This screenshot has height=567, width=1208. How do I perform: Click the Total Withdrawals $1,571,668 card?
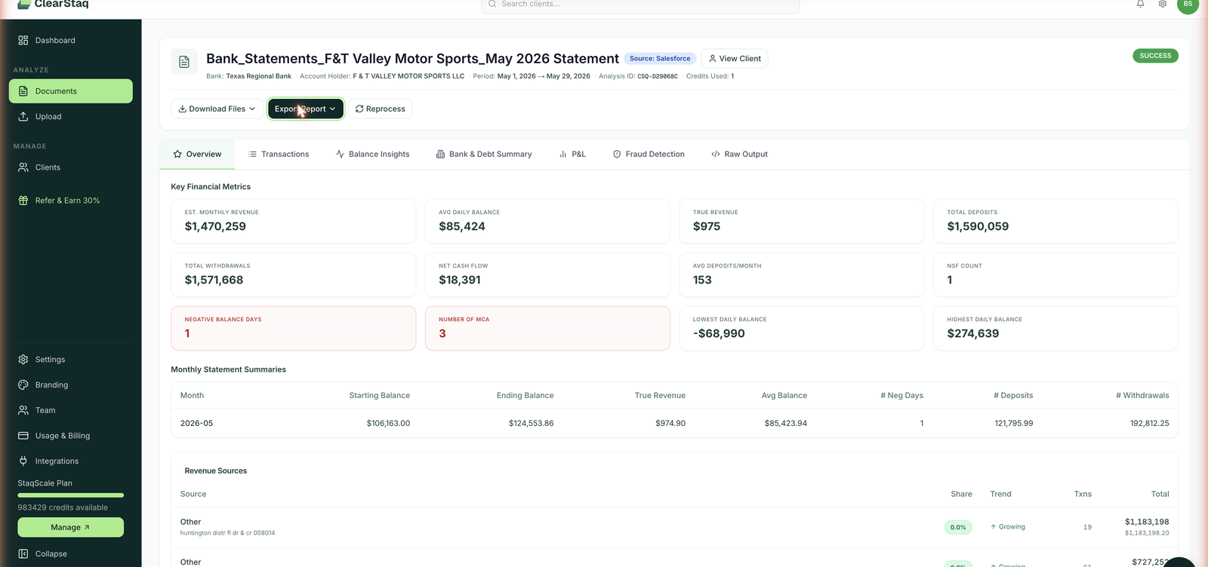click(294, 274)
